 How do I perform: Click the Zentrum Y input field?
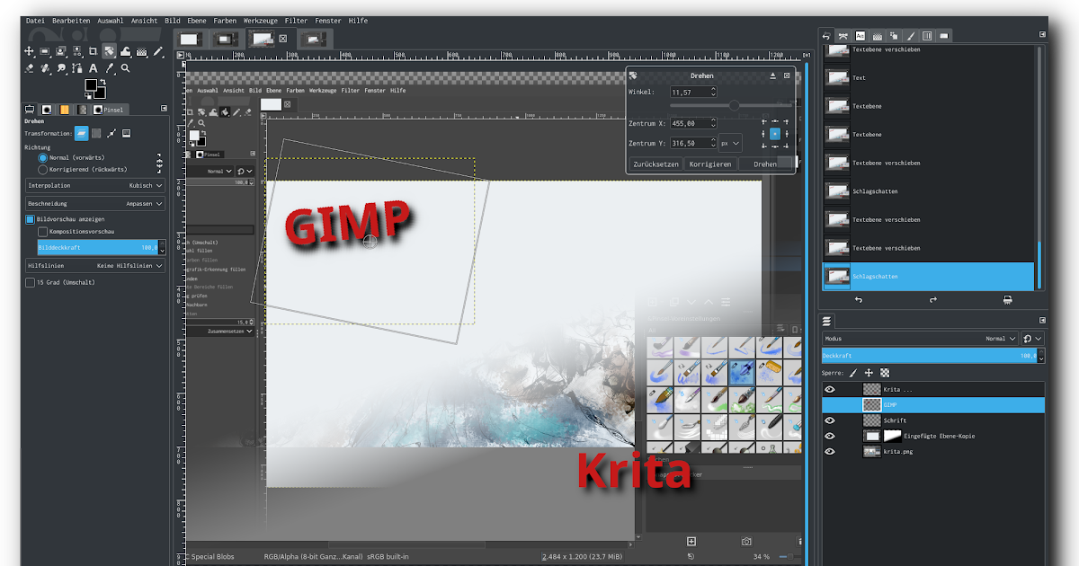click(693, 143)
